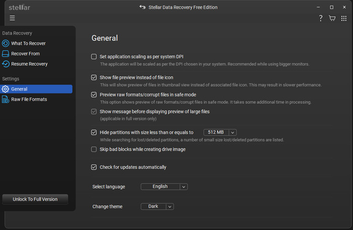Image resolution: width=353 pixels, height=230 pixels.
Task: Click the Stellar Data Recovery Free Edition title
Action: [x=183, y=7]
